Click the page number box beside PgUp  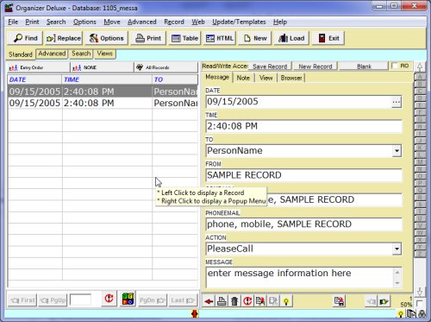[x=80, y=300]
